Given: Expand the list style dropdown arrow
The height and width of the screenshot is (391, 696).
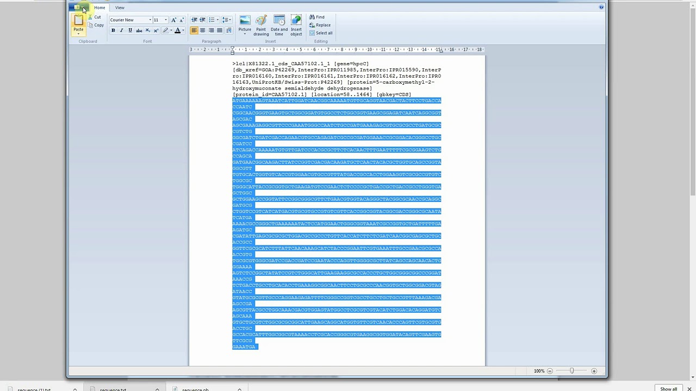Looking at the screenshot, I should [217, 20].
